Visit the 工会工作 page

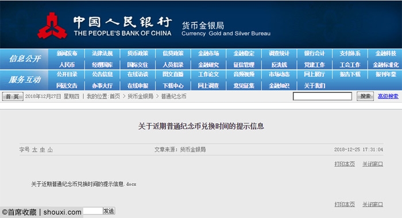pos(350,65)
